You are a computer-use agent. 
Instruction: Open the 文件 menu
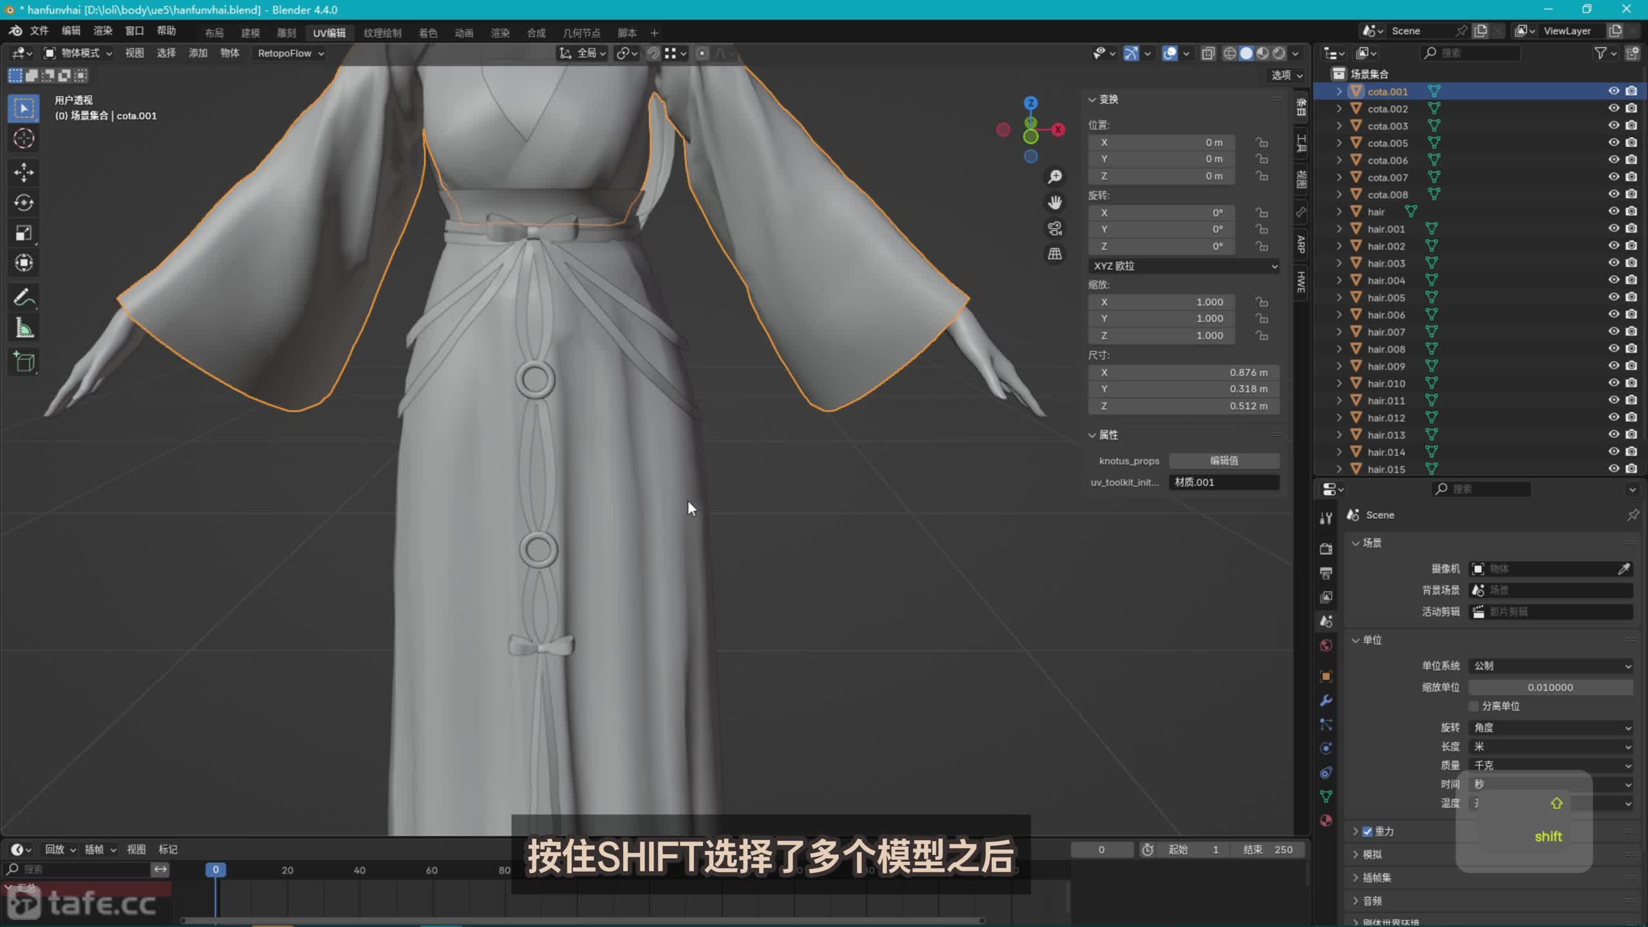tap(39, 31)
